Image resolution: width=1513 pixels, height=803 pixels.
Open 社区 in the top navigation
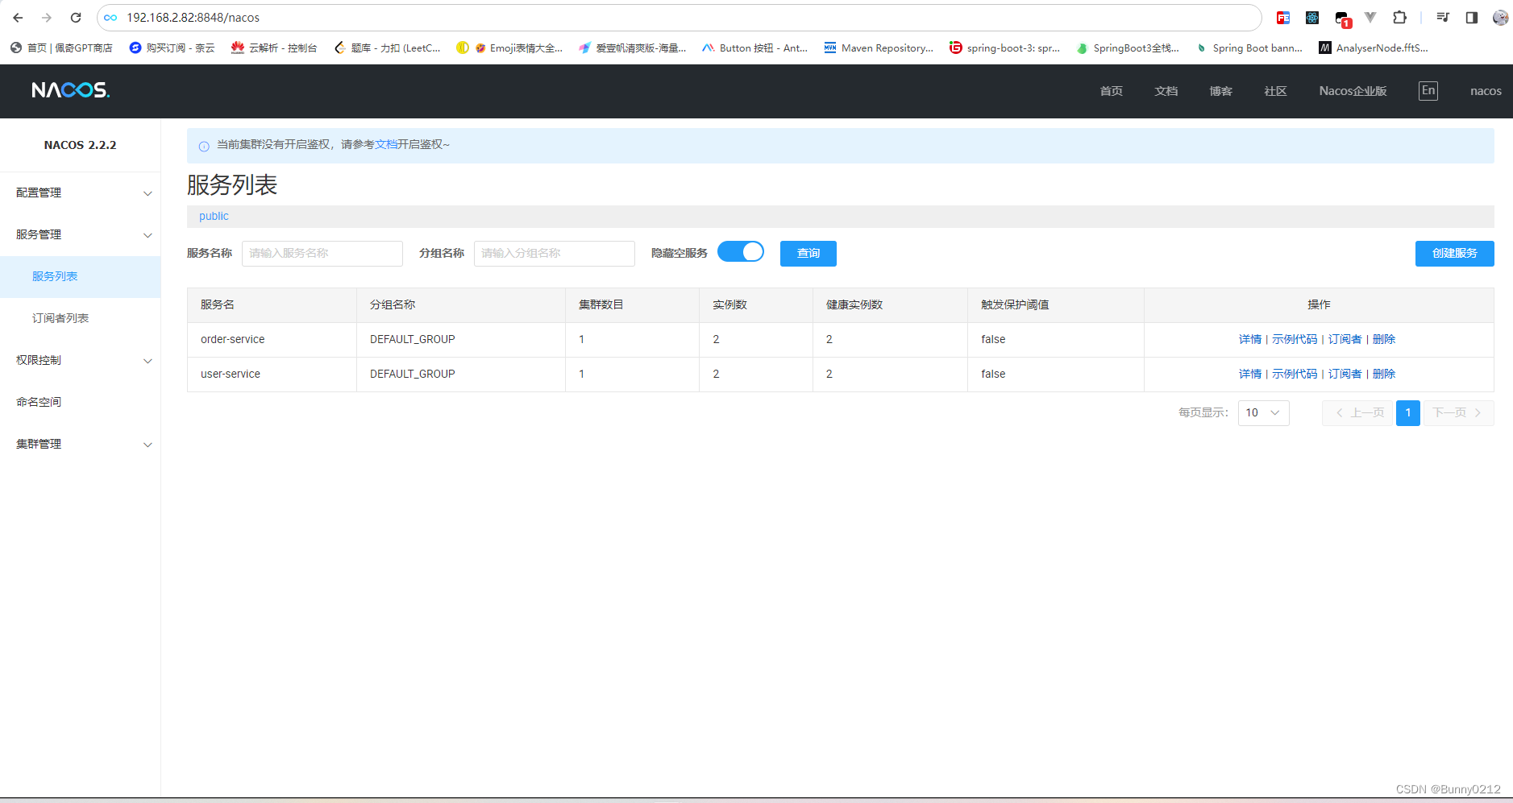[1276, 91]
